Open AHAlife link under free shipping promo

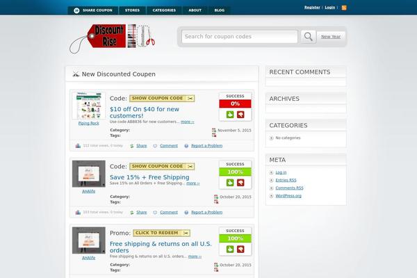point(88,258)
